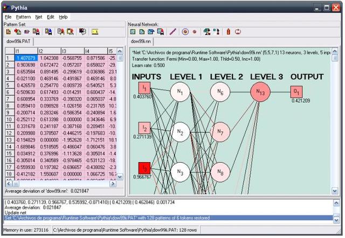Click neuron N2 in Level 1
Image resolution: width=345 pixels, height=238 pixels.
click(x=180, y=132)
